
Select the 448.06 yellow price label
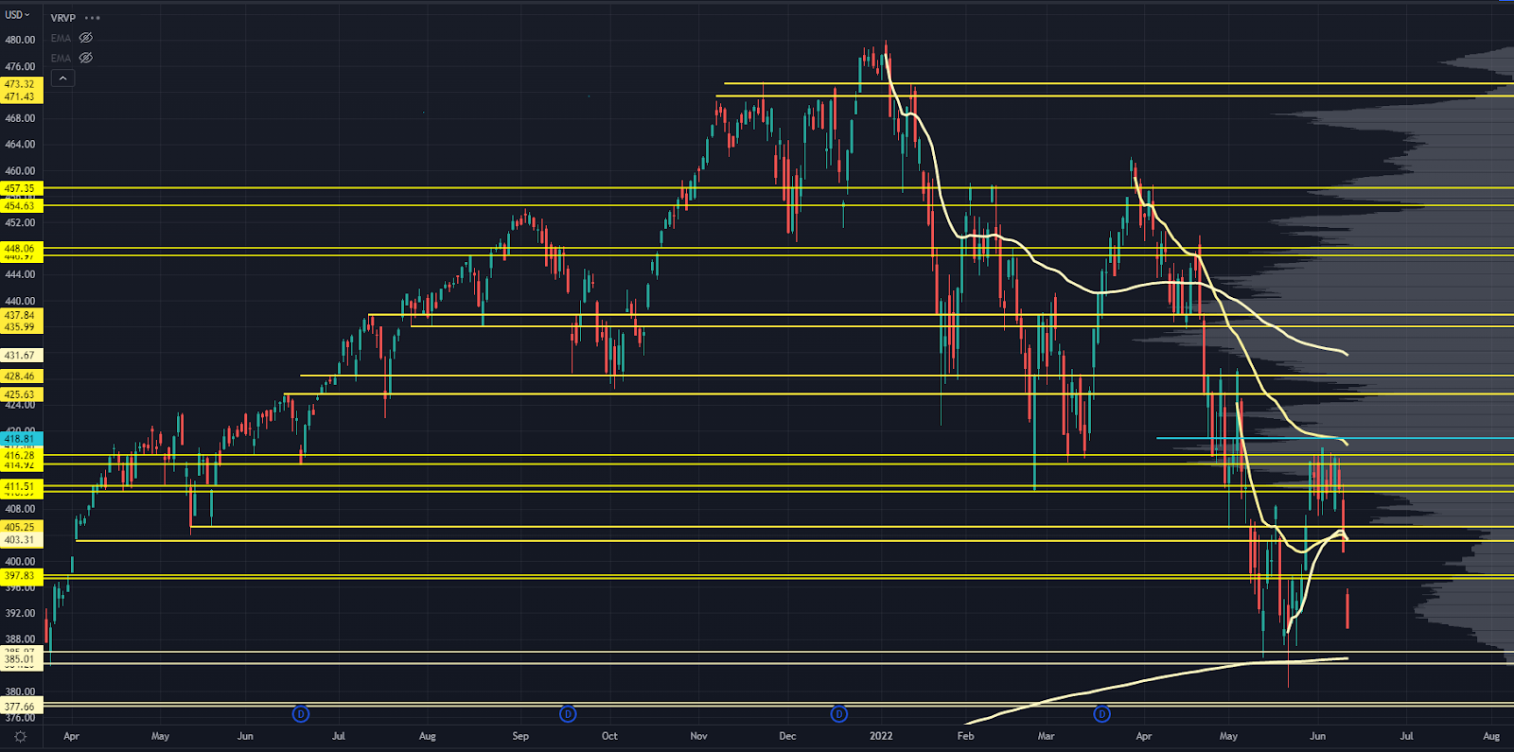click(x=20, y=249)
